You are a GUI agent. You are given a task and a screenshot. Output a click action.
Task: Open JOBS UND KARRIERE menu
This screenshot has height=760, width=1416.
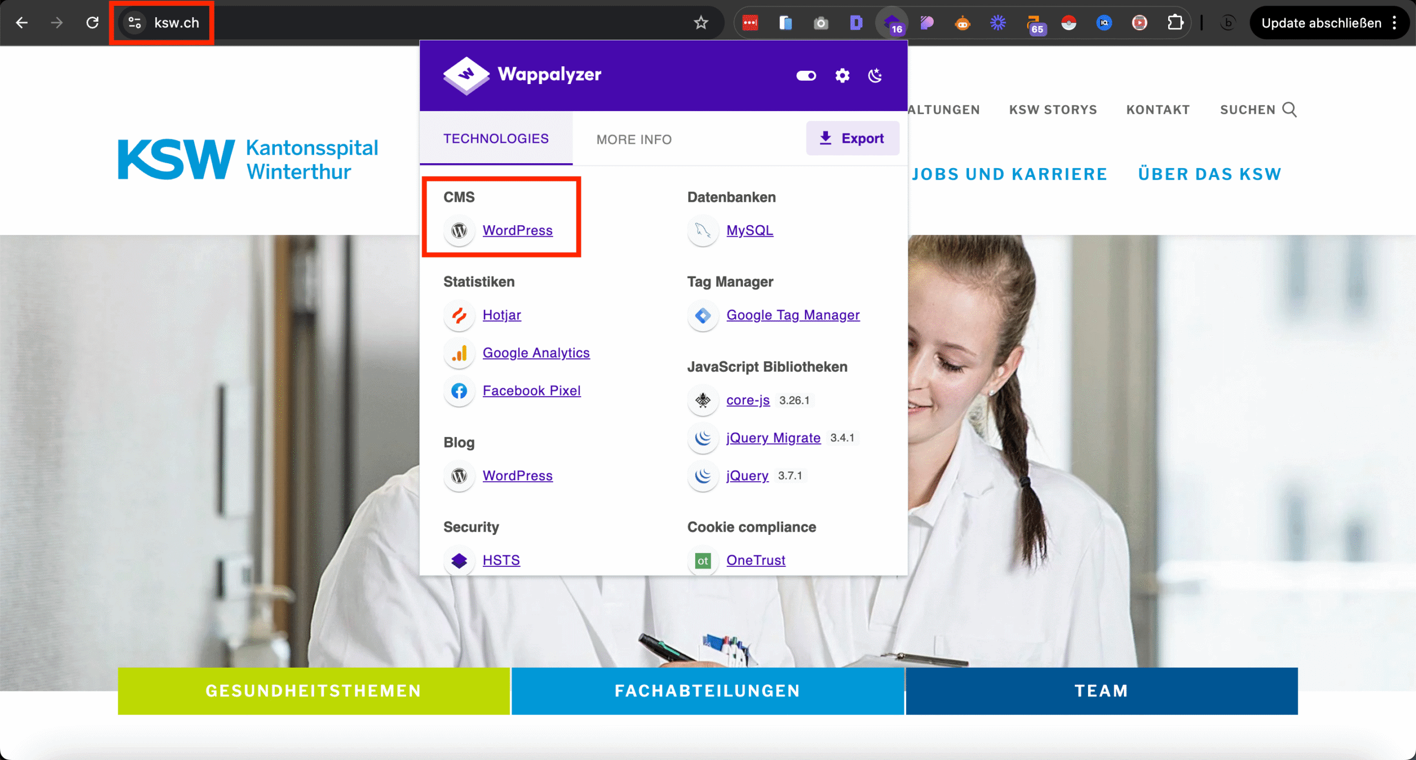click(x=1009, y=174)
